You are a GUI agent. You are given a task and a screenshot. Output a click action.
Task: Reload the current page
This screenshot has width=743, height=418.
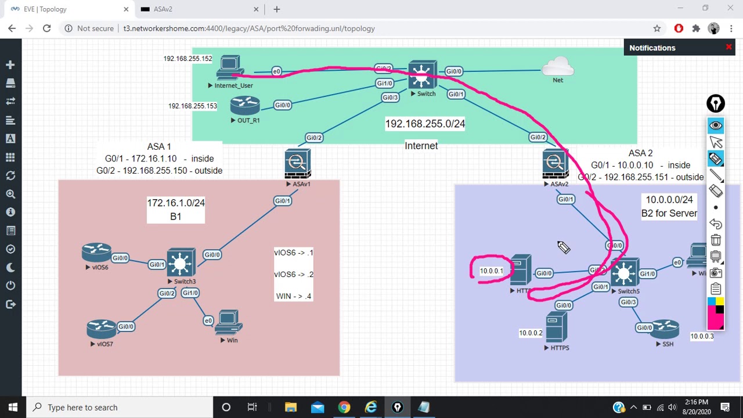[x=46, y=28]
